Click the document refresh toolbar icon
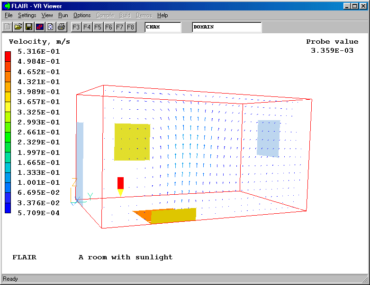370x285 pixels. pos(51,27)
